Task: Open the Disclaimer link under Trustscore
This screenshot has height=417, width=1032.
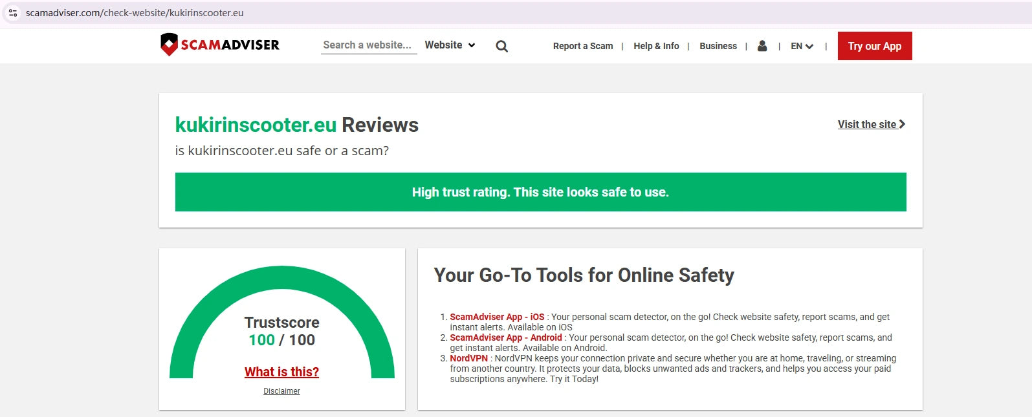Action: pyautogui.click(x=281, y=391)
